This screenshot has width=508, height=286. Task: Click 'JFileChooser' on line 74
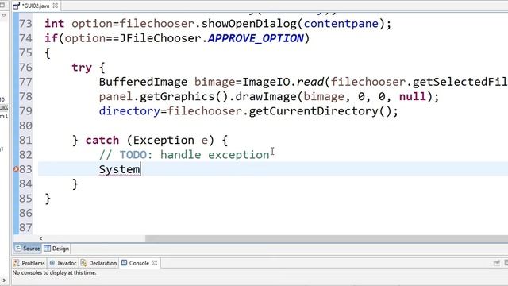(x=160, y=38)
